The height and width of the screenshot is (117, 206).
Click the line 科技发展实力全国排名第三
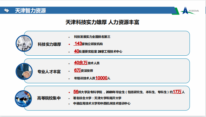[x=92, y=37]
